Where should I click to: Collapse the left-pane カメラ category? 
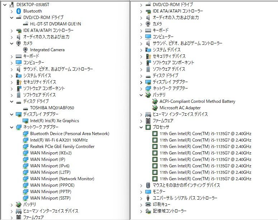(x=12, y=43)
